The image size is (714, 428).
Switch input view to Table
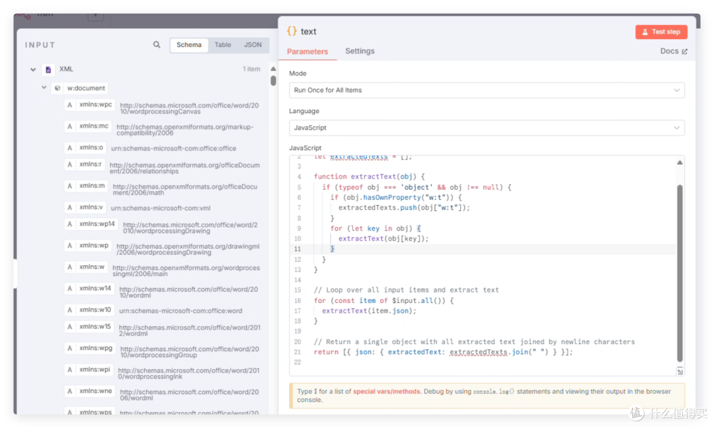[223, 45]
